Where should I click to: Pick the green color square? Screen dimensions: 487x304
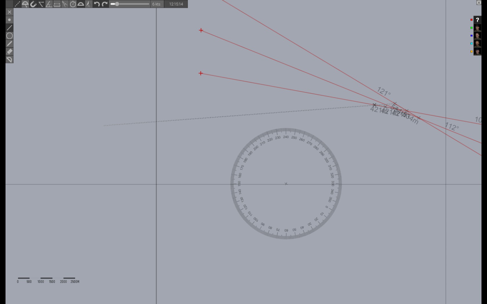pyautogui.click(x=471, y=28)
